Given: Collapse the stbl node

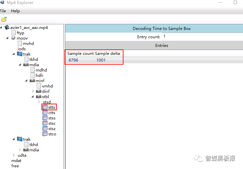Looking at the screenshot, I should [x=33, y=96].
